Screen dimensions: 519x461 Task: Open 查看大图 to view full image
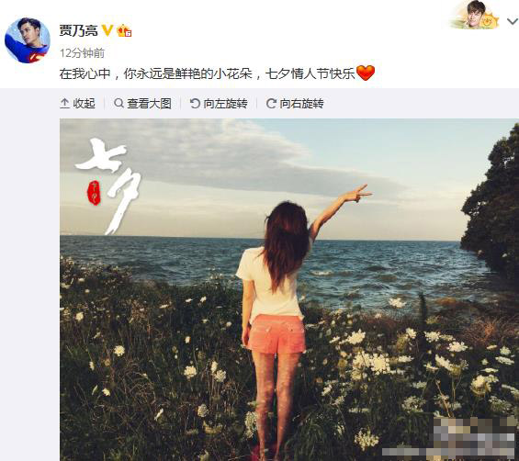coord(142,104)
